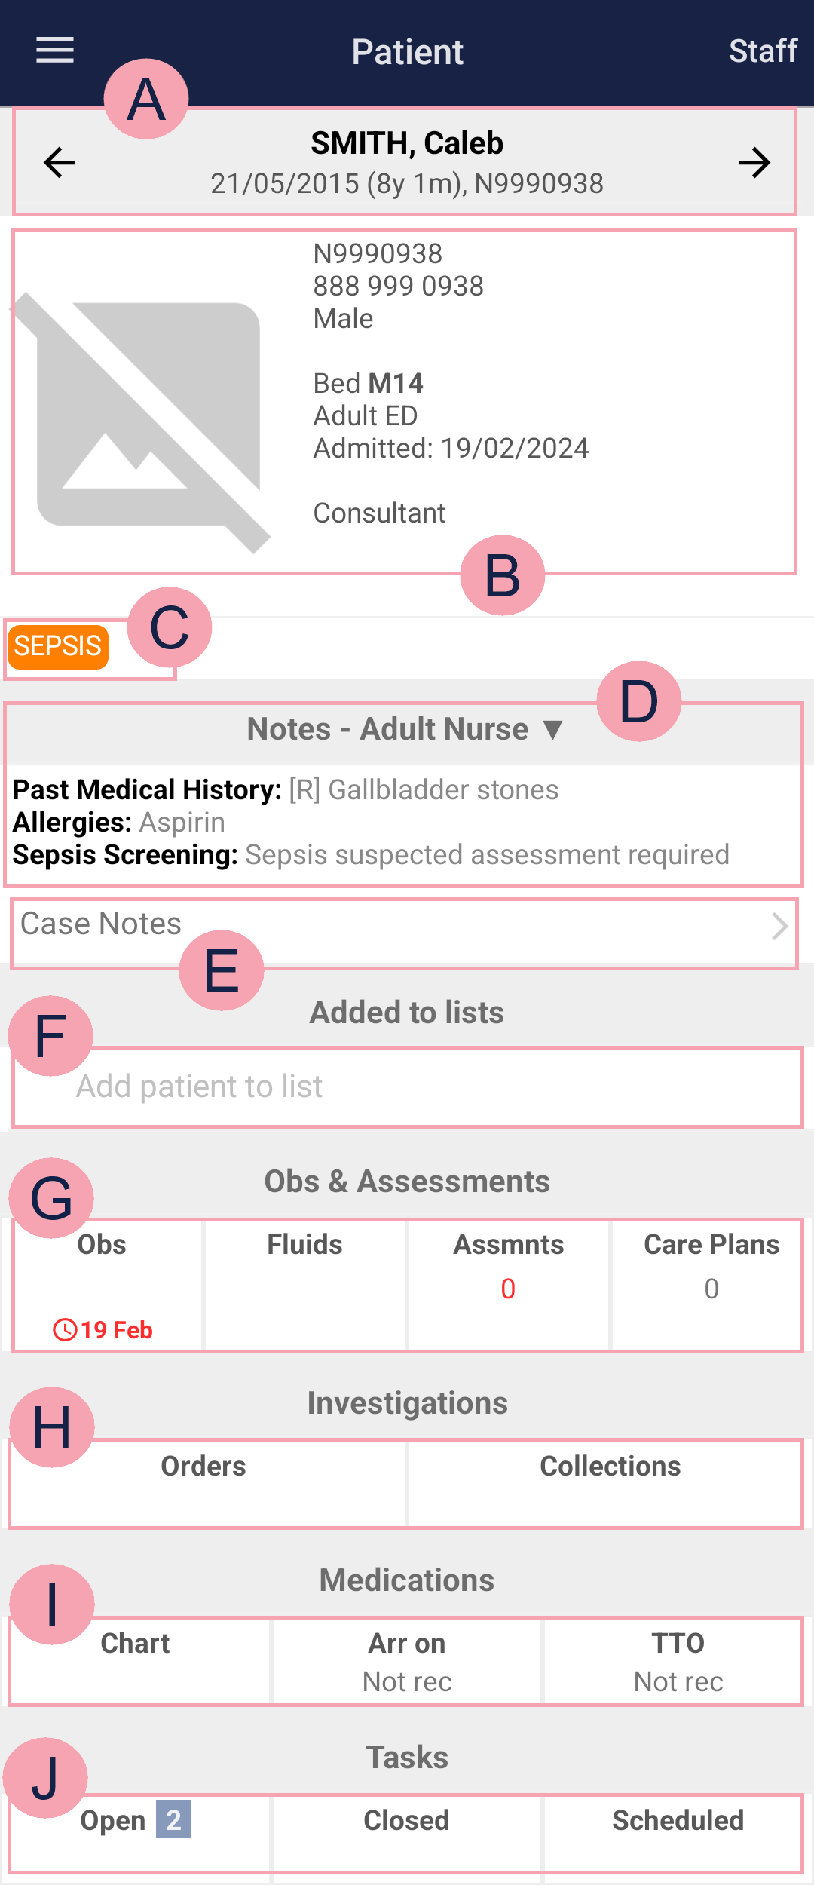Screen dimensions: 814x1885
Task: View Scheduled tasks
Action: pyautogui.click(x=678, y=1832)
